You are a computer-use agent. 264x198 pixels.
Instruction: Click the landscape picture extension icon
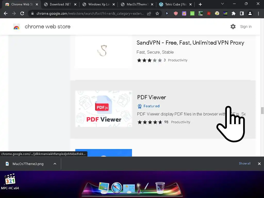pos(201,13)
